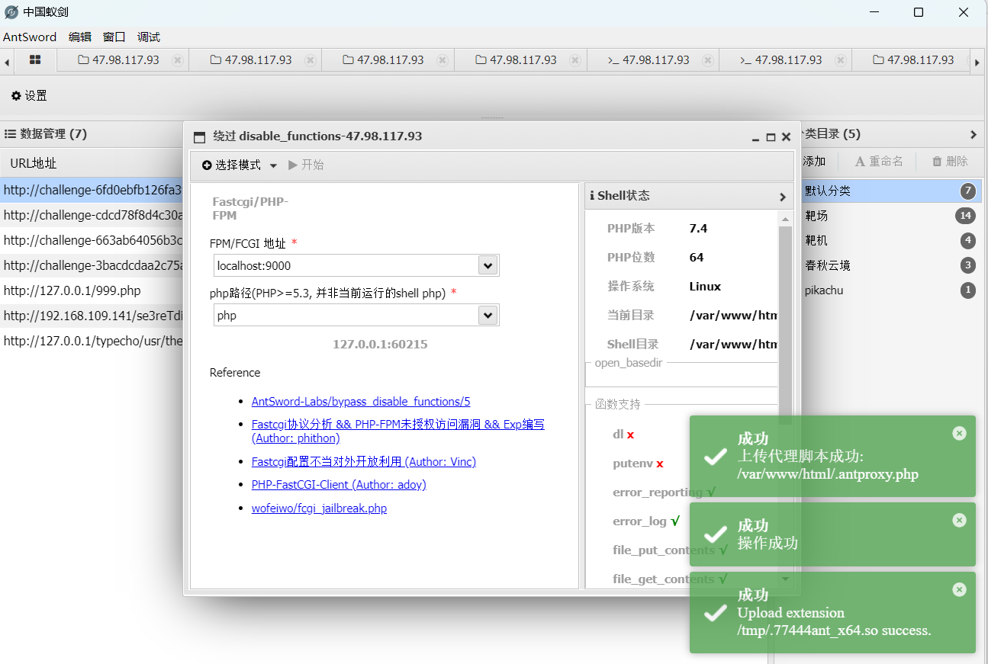Open the Fastcgi协议分析 phithon article link
Image resolution: width=988 pixels, height=664 pixels.
[x=398, y=431]
